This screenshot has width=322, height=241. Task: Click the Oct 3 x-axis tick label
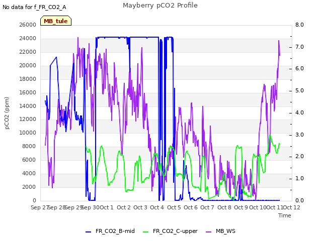pyautogui.click(x=140, y=207)
